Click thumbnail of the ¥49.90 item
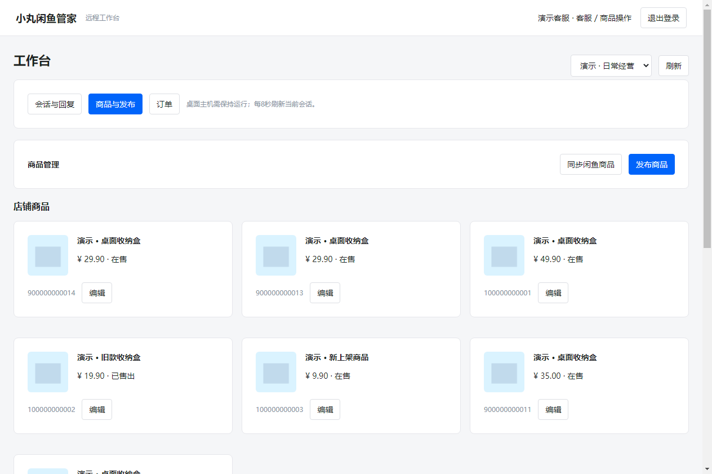 pyautogui.click(x=504, y=255)
